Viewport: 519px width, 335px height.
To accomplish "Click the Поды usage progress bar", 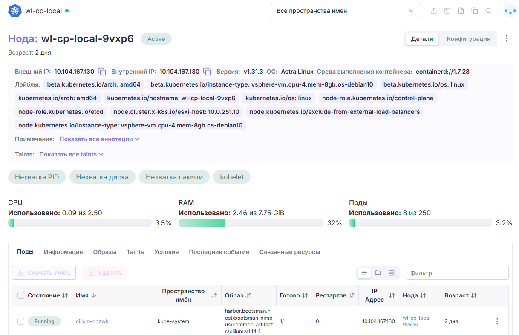I will 420,223.
